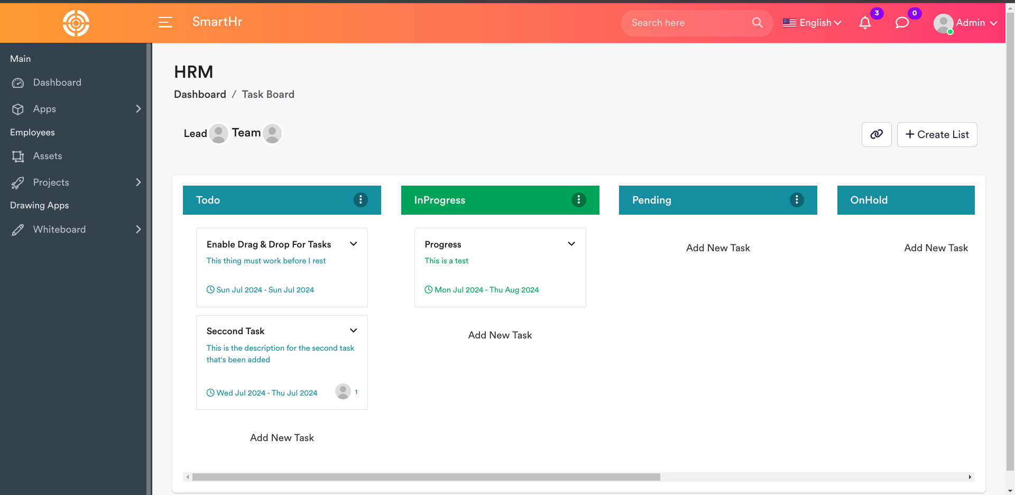The image size is (1015, 495).
Task: Open the notifications bell icon
Action: (865, 23)
